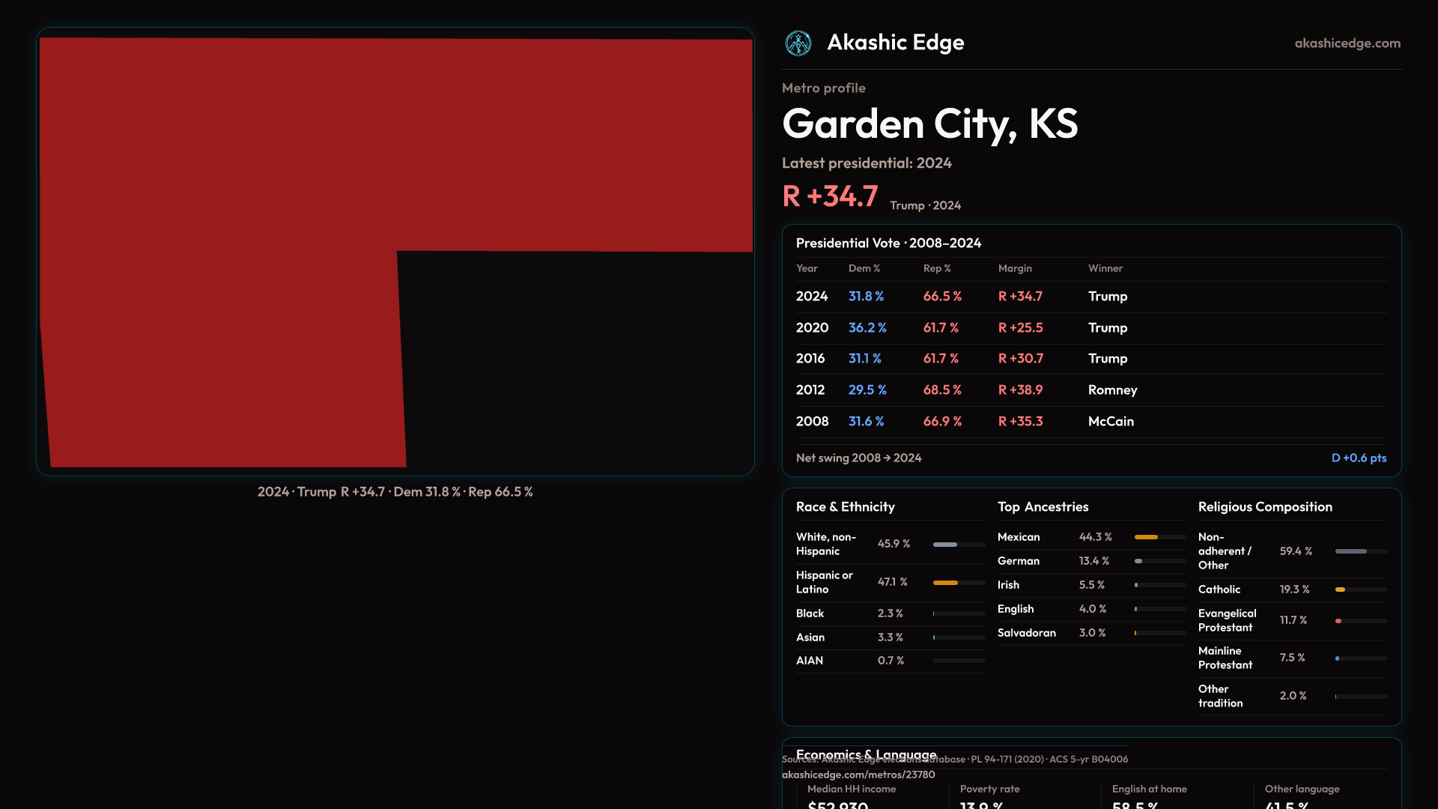Click the map caption below the chart
Viewport: 1438px width, 809px height.
tap(395, 492)
